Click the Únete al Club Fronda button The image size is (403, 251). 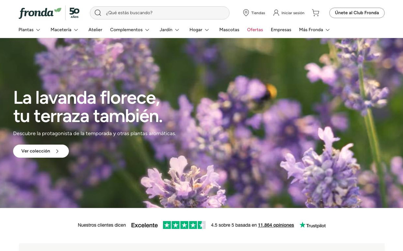pyautogui.click(x=357, y=13)
